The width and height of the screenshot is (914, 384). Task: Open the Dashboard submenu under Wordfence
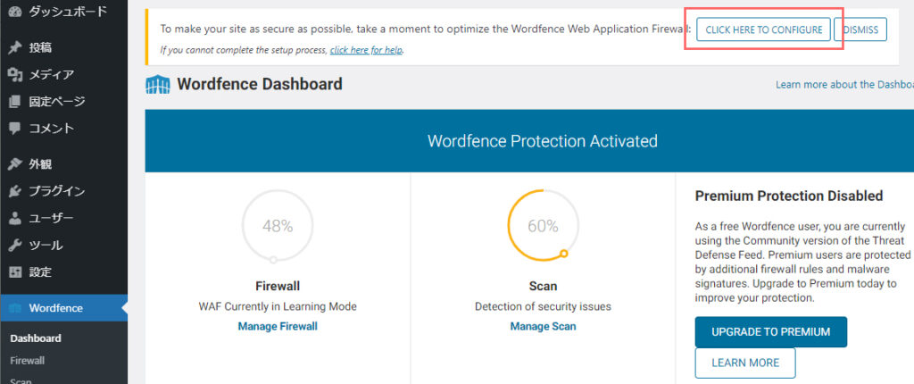36,338
